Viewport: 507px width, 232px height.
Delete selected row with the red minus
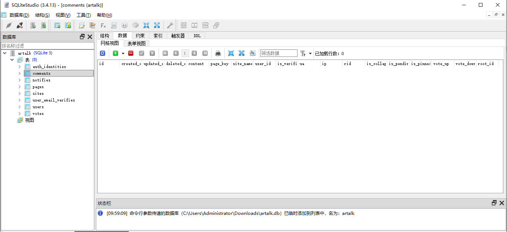coord(131,53)
